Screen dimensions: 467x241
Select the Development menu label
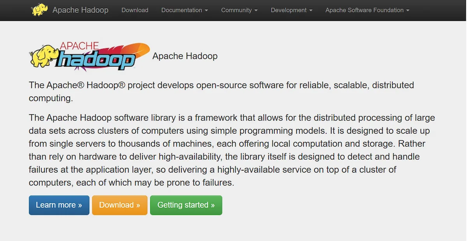(x=288, y=10)
